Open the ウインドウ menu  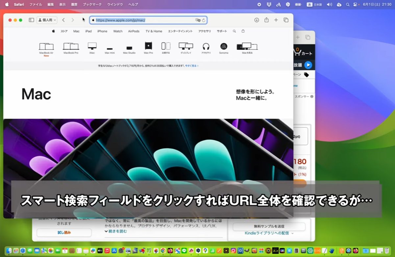click(115, 5)
